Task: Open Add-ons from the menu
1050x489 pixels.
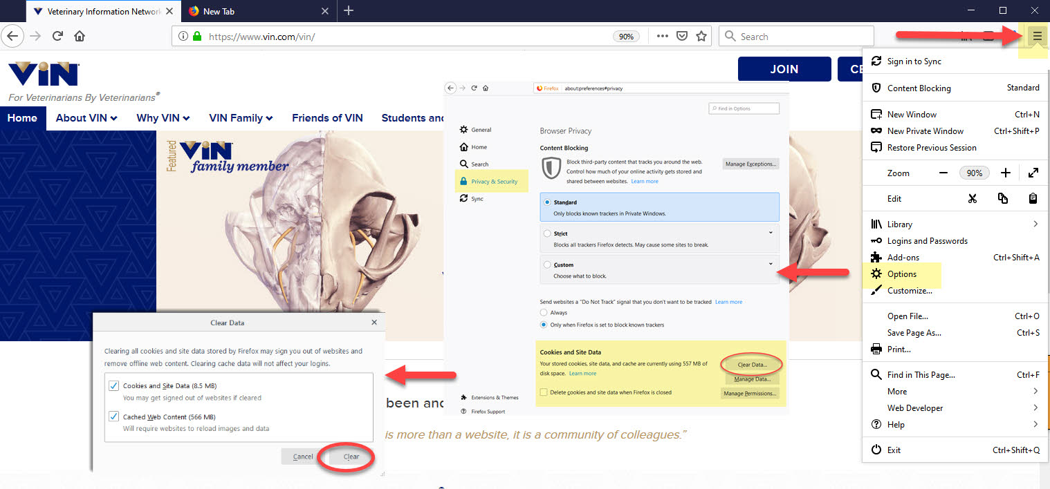Action: [x=955, y=257]
